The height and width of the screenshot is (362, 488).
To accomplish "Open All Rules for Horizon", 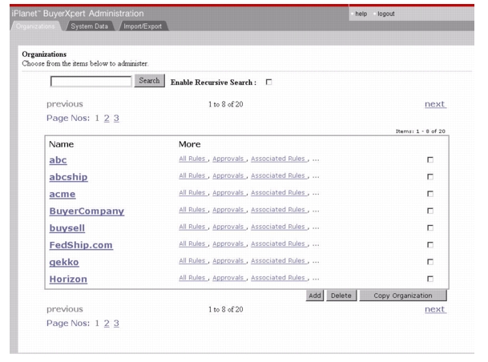I will click(192, 278).
